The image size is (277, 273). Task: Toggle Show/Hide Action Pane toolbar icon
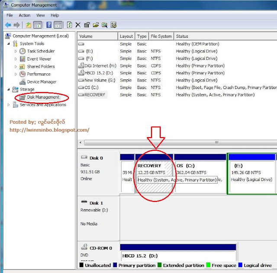(58, 25)
